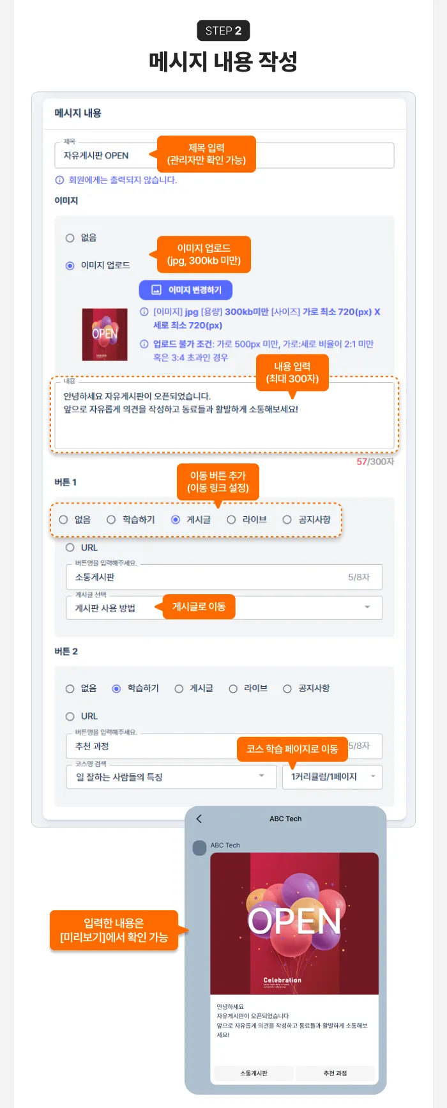Image resolution: width=447 pixels, height=1108 pixels.
Task: Click the image icon on 이미지 변경하기 button
Action: [156, 290]
